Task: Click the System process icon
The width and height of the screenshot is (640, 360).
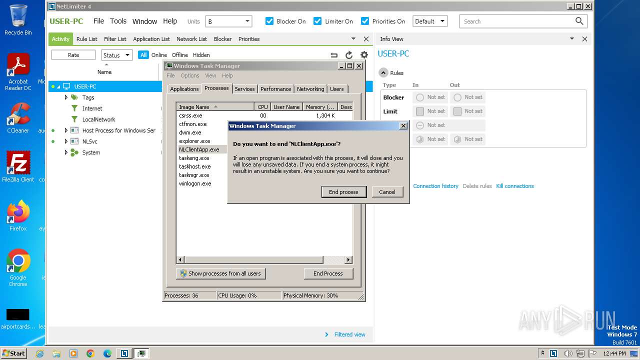Action: point(74,152)
